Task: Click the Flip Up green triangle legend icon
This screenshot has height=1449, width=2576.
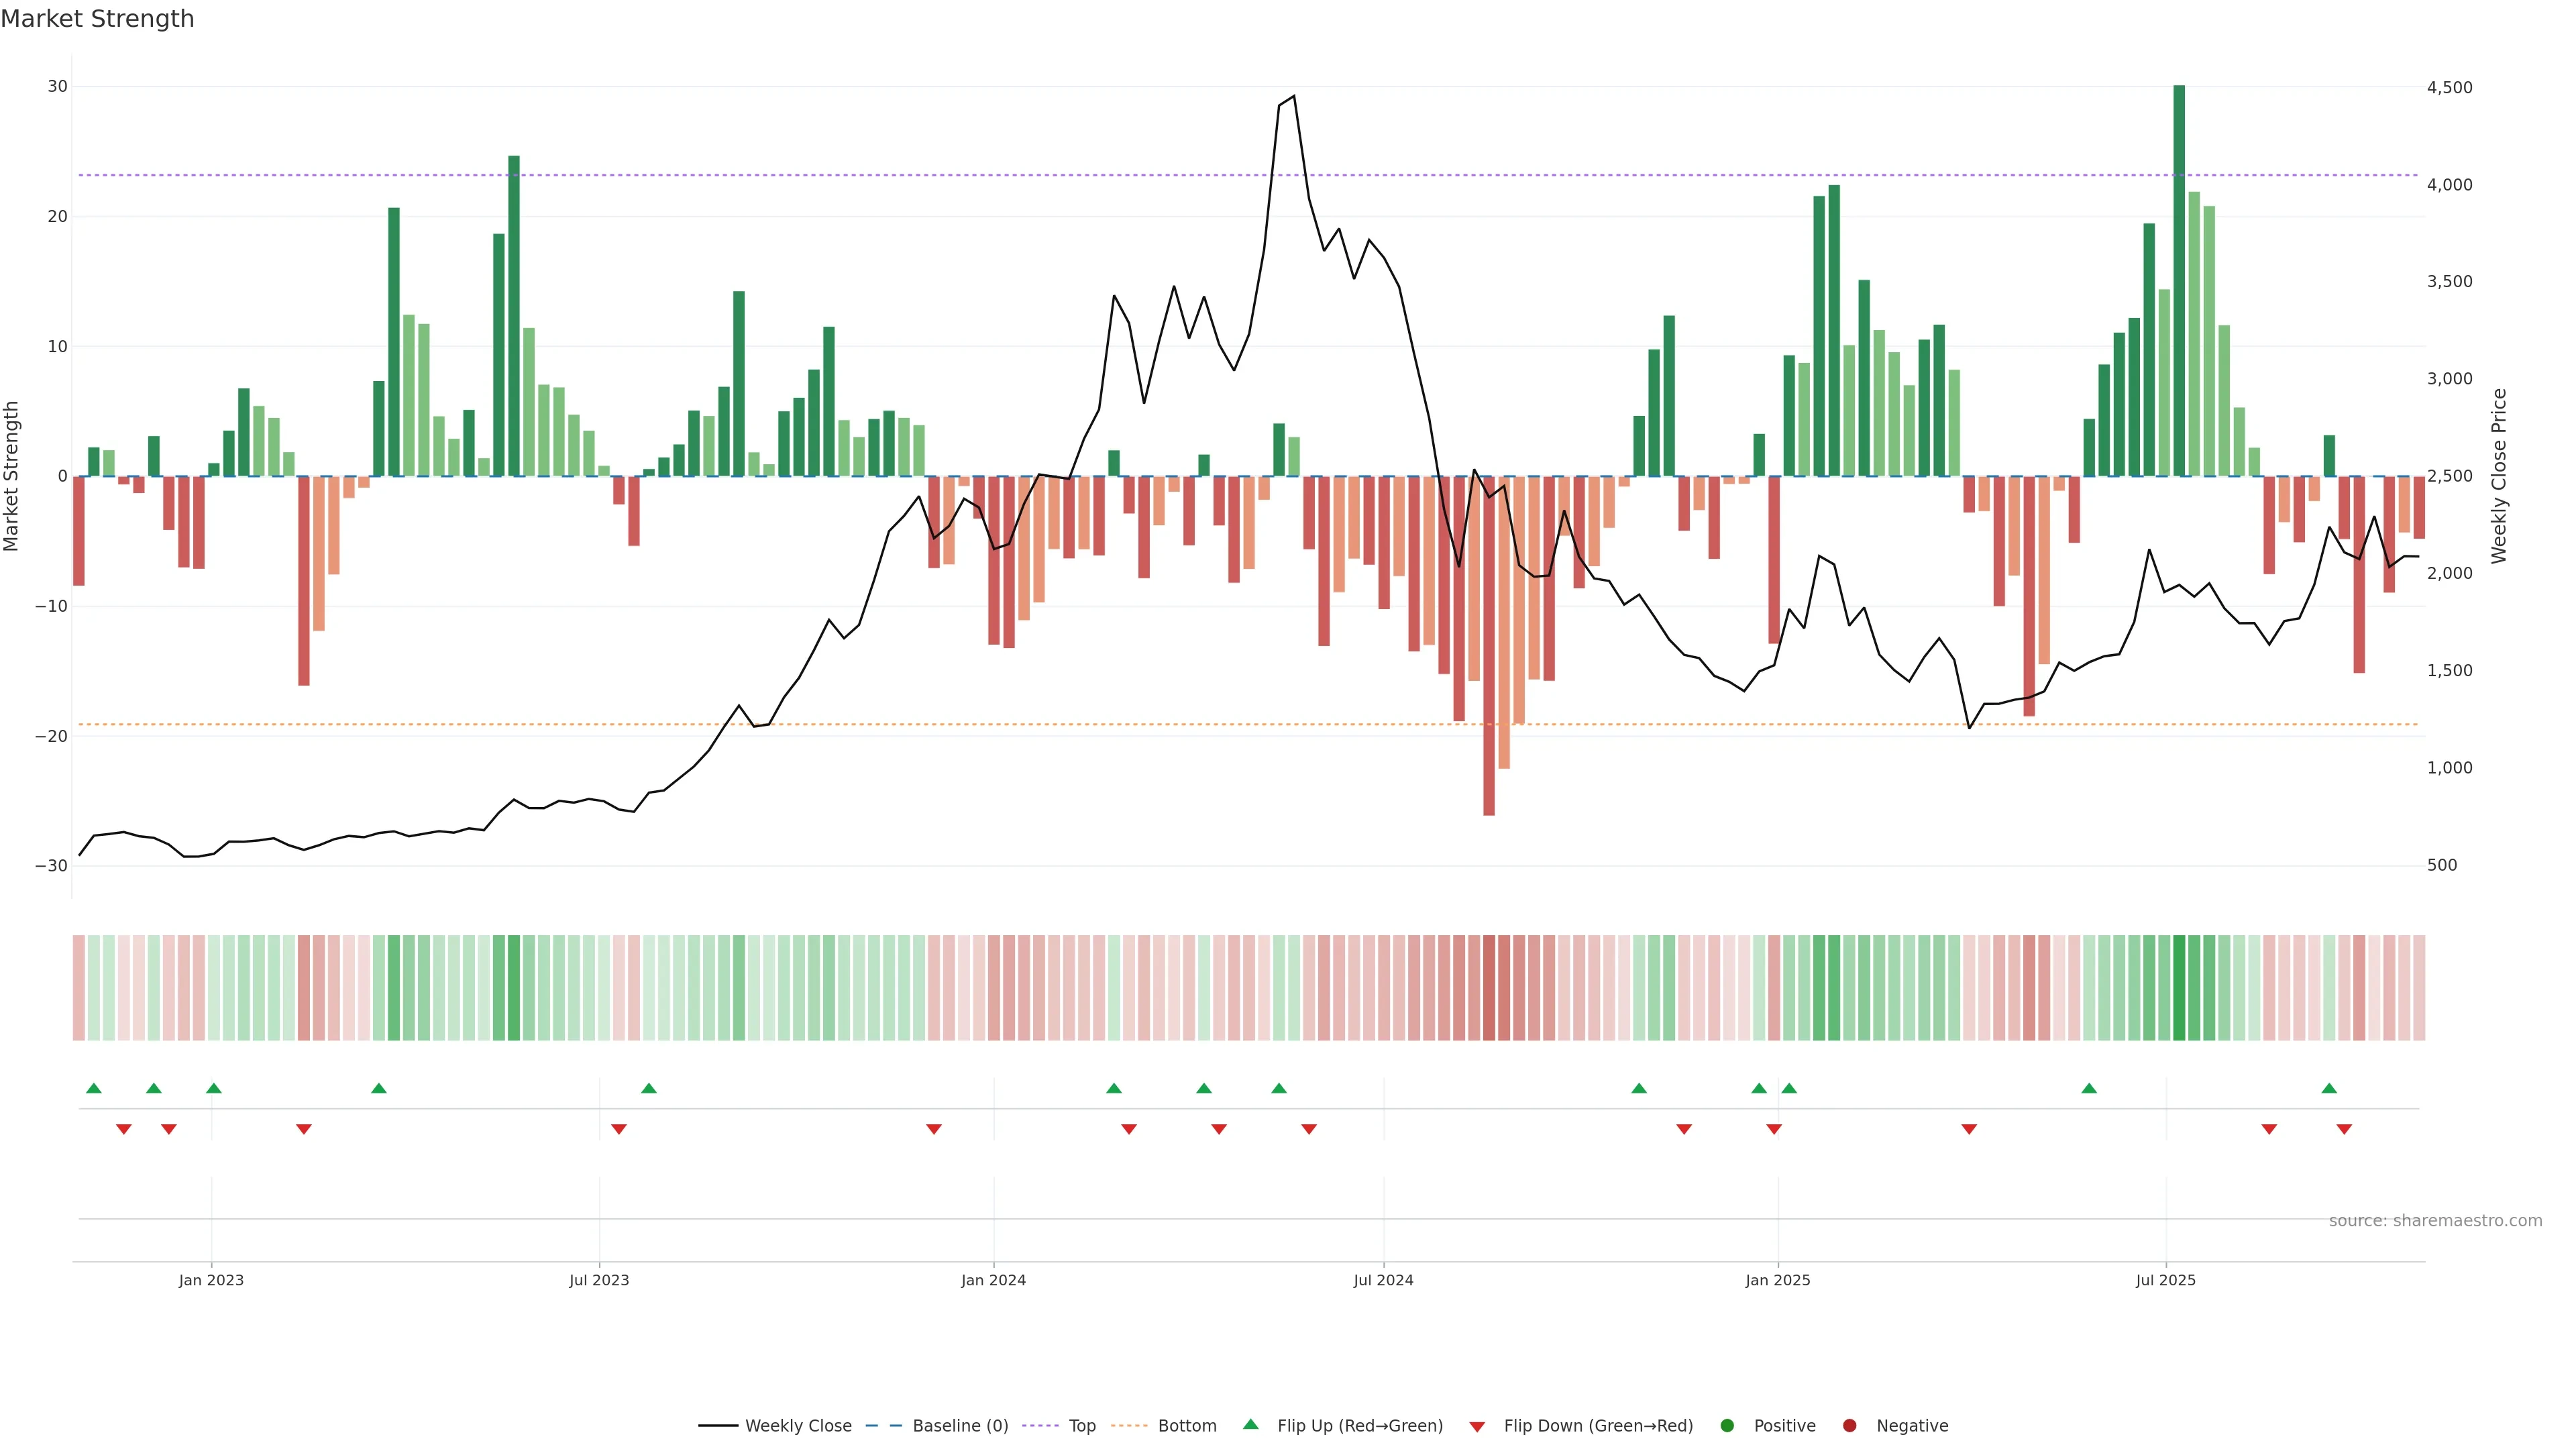Action: point(1250,1425)
